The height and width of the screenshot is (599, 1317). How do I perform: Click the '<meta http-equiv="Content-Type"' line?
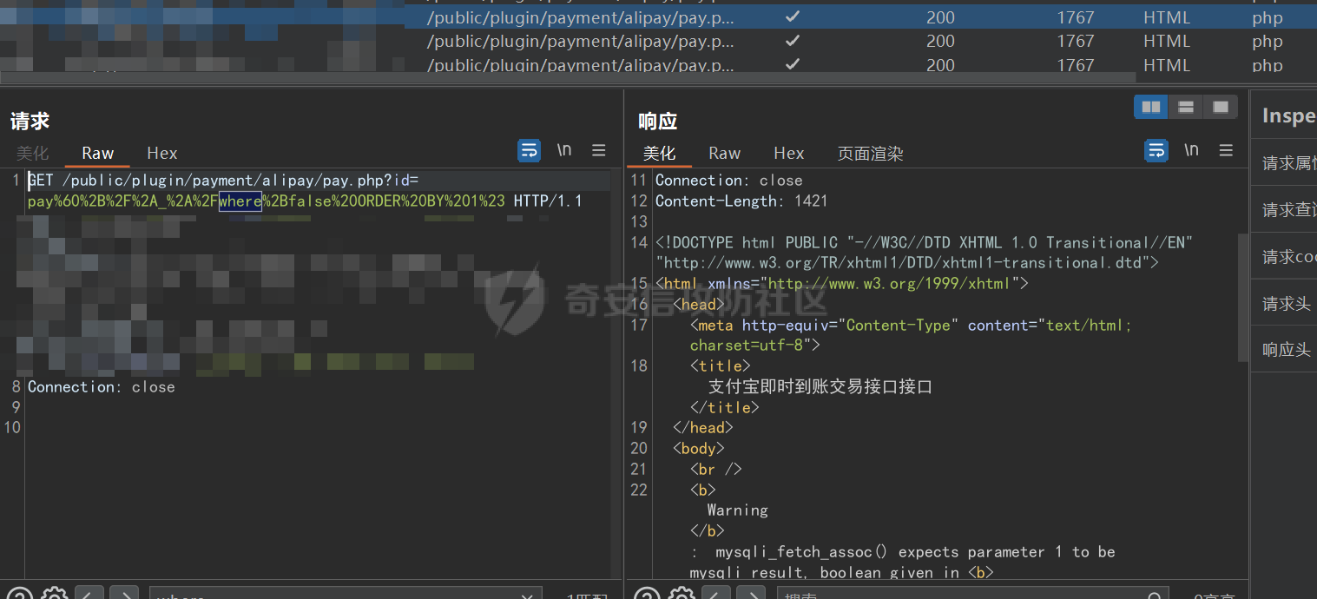click(911, 326)
